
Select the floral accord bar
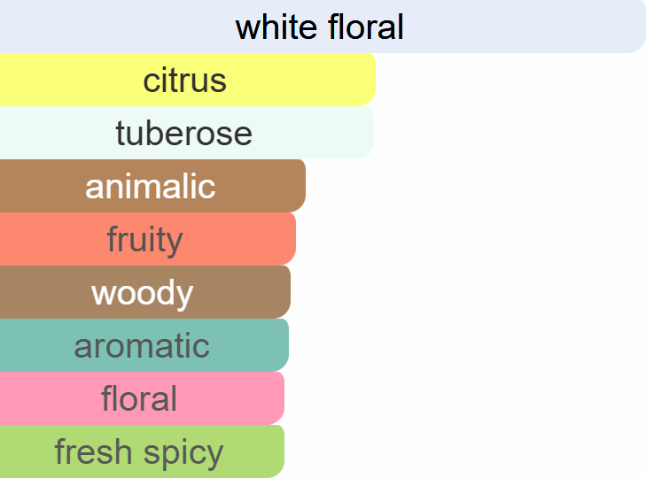pos(142,398)
